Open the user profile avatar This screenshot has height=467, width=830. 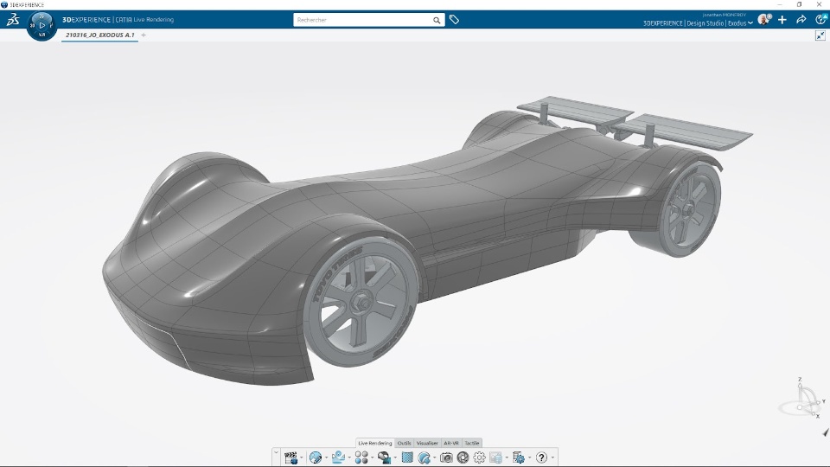(763, 20)
